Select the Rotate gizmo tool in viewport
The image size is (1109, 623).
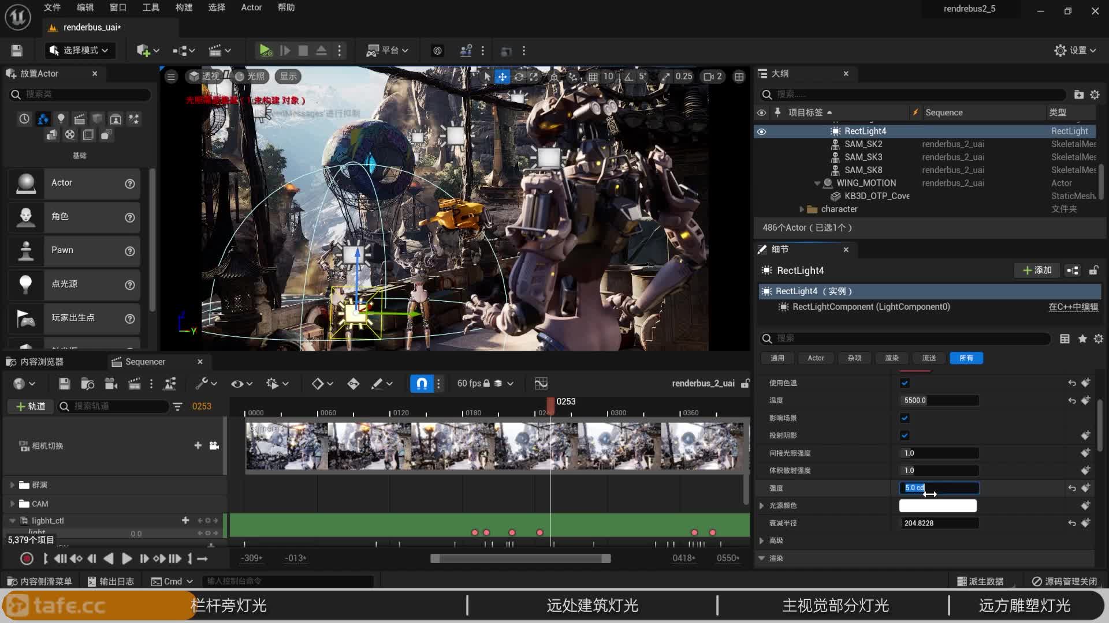coord(519,76)
